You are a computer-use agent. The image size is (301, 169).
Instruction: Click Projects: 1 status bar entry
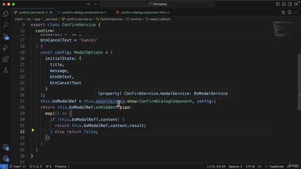point(62,167)
